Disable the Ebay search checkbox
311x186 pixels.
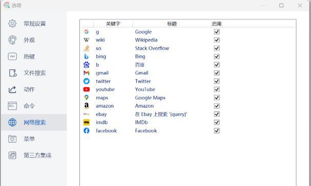217,114
